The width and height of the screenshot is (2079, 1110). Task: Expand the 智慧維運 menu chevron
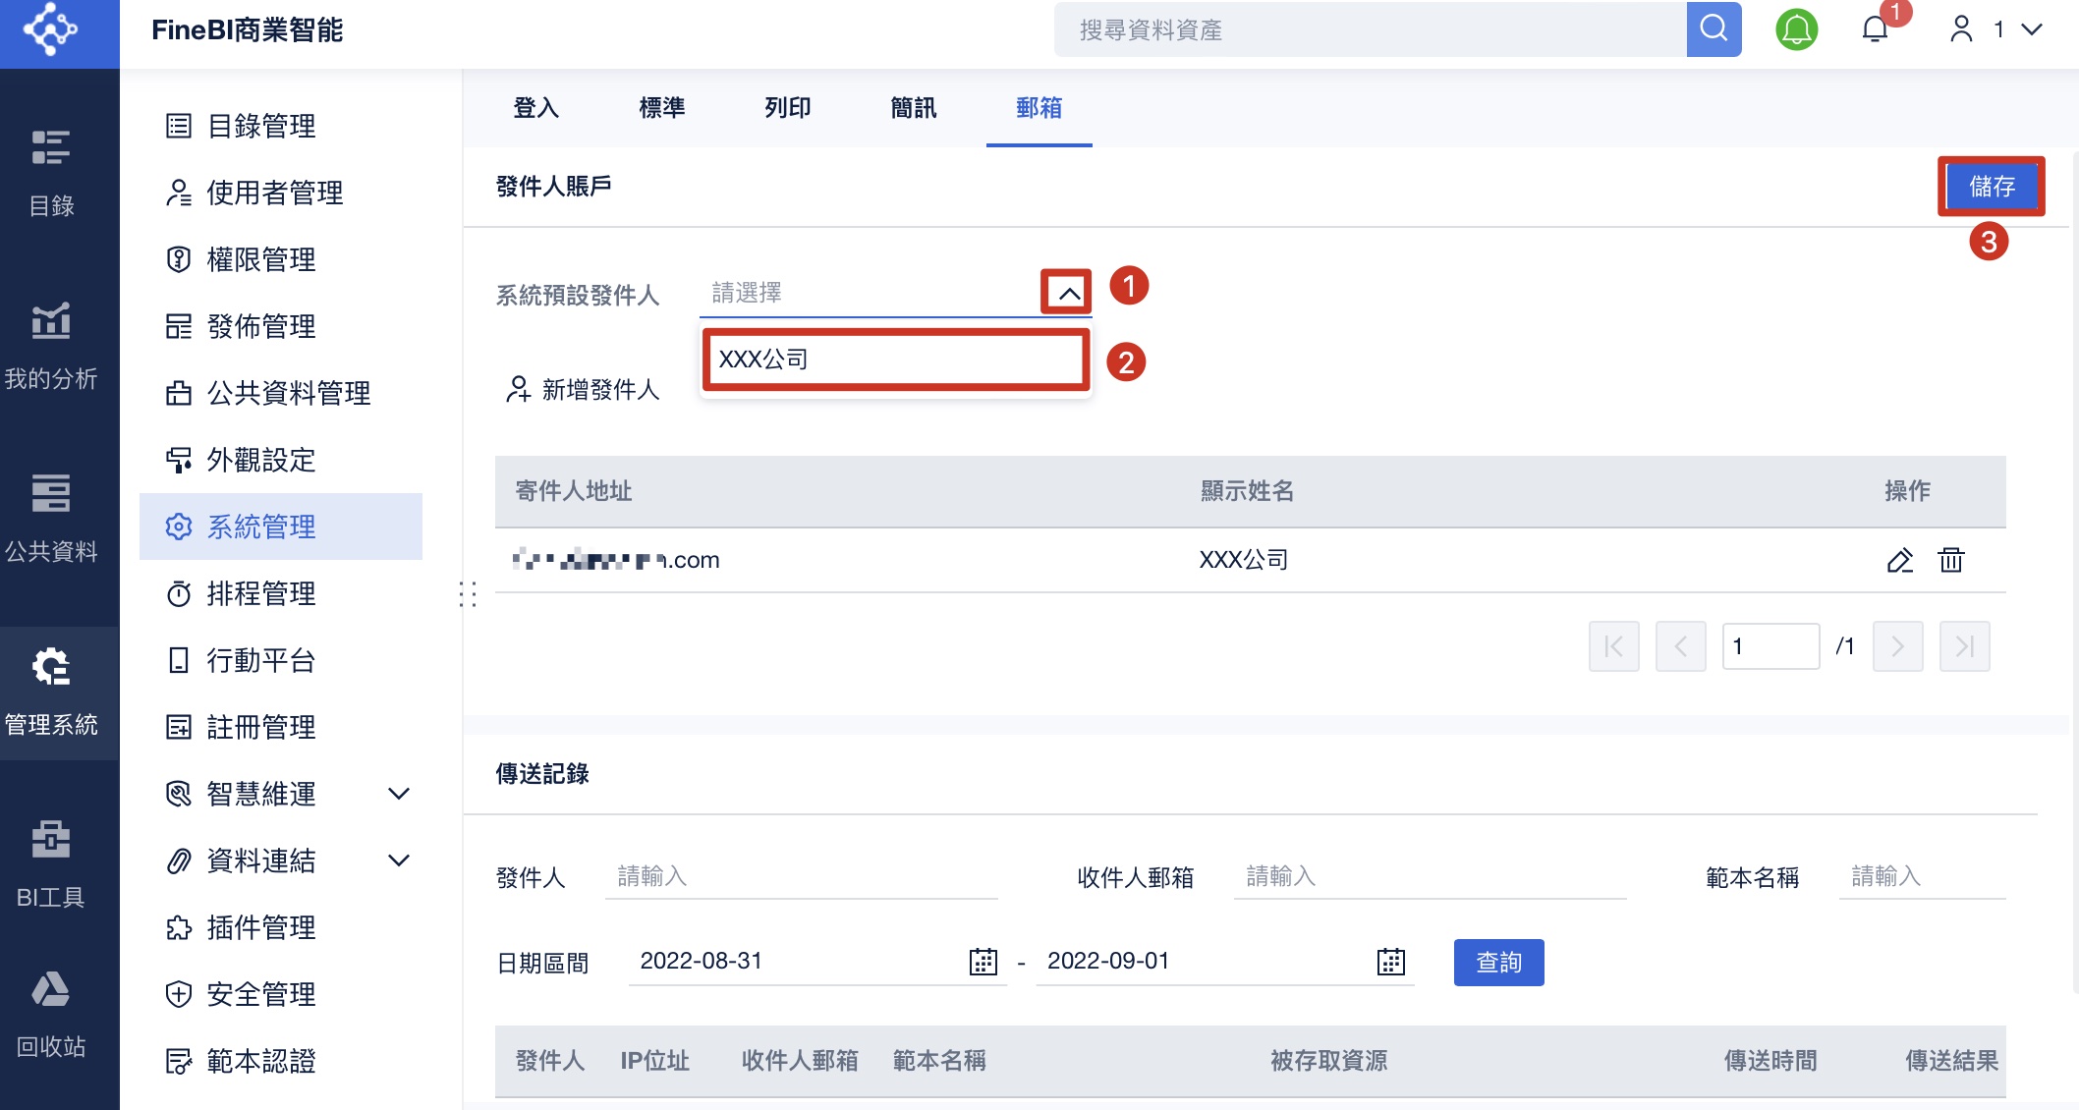click(x=398, y=794)
